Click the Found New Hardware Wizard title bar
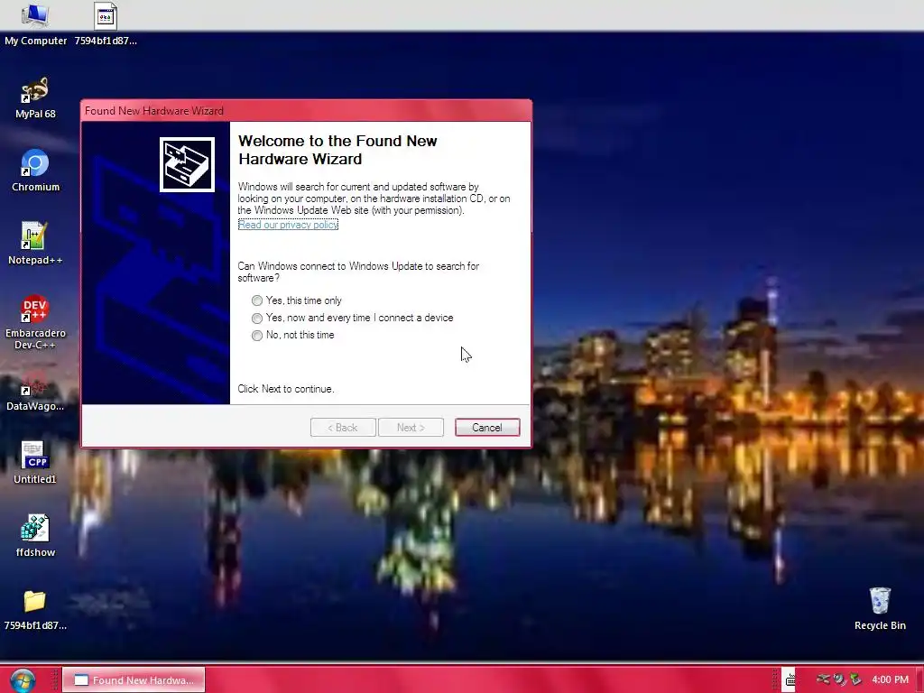 306,111
